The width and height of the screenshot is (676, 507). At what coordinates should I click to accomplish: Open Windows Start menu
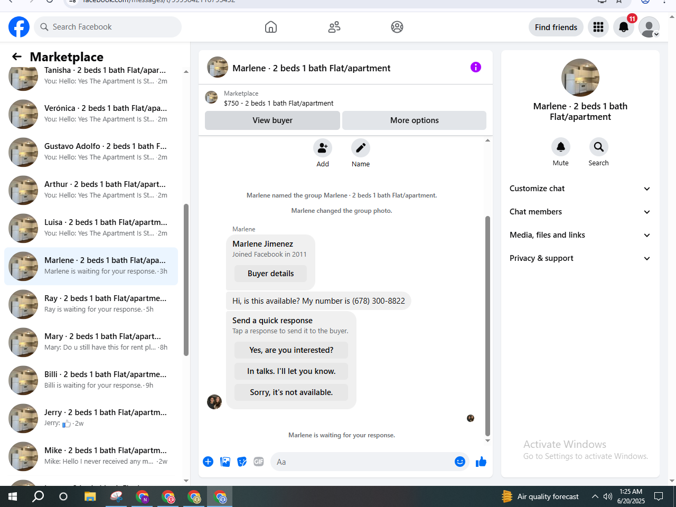pos(13,496)
